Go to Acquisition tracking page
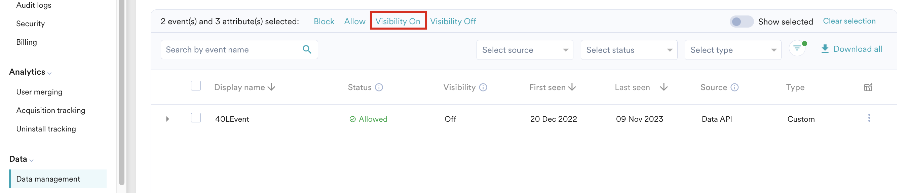This screenshot has height=193, width=908. [51, 111]
